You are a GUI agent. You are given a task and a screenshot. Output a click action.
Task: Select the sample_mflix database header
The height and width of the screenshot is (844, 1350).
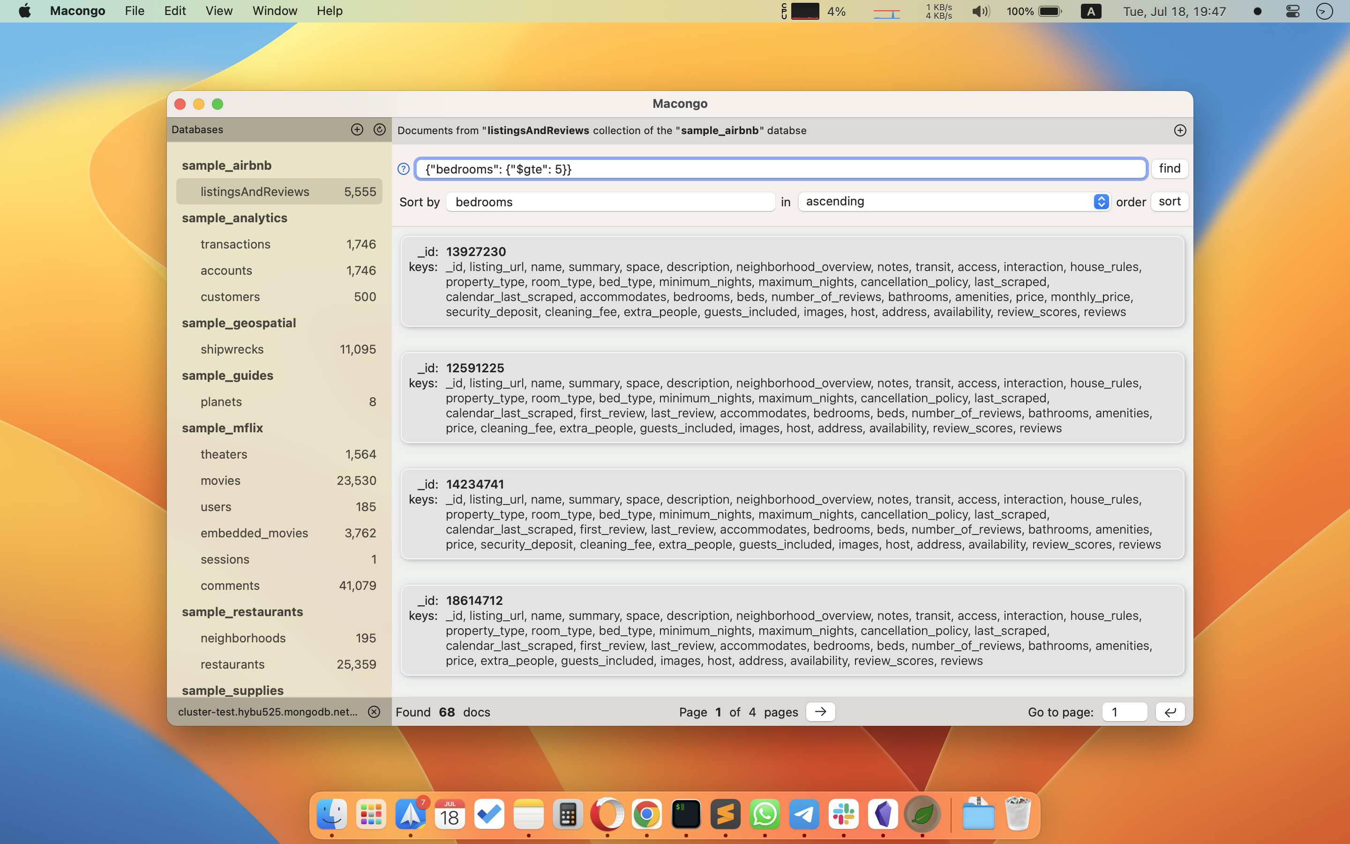[222, 428]
